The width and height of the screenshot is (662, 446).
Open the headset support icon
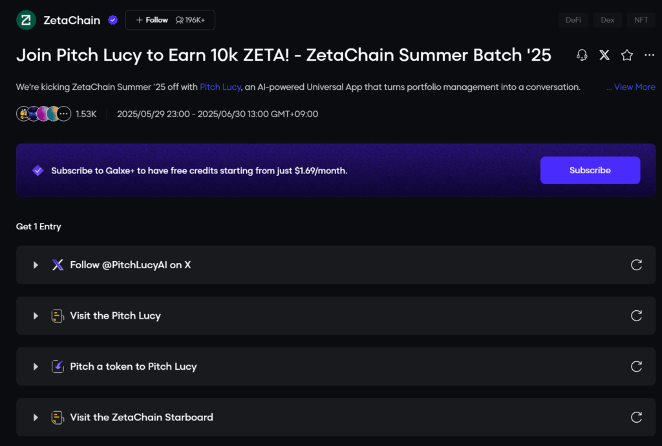click(x=582, y=55)
